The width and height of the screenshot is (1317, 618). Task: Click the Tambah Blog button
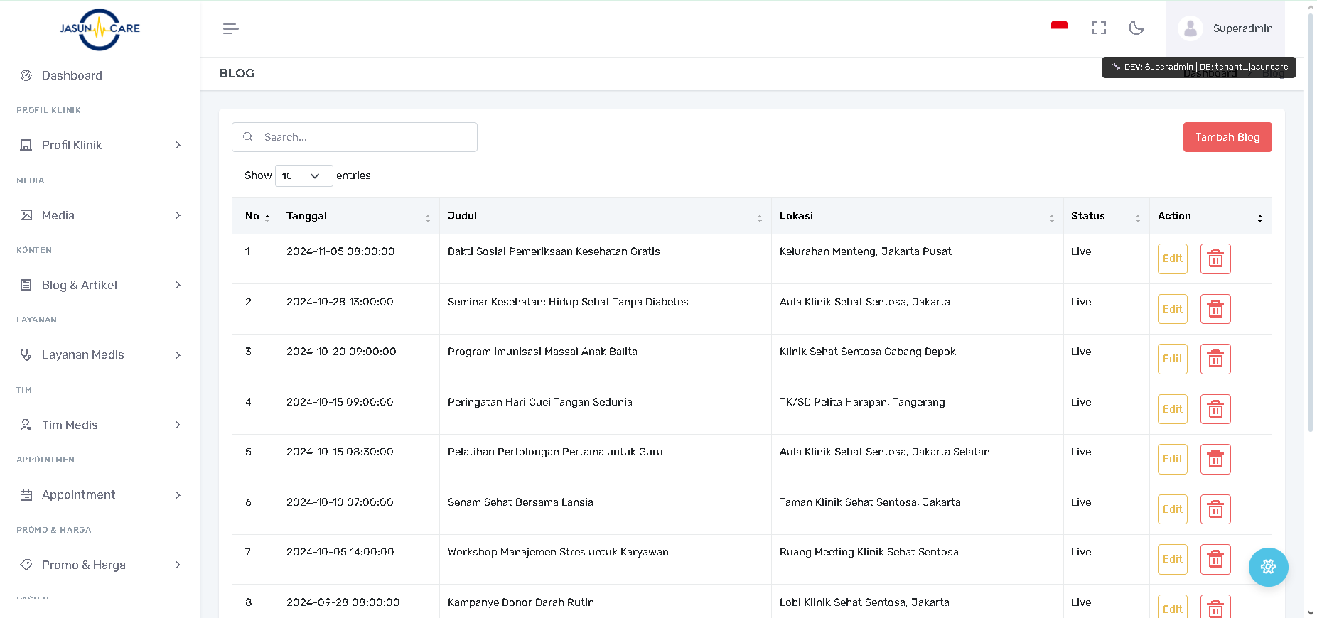1227,137
